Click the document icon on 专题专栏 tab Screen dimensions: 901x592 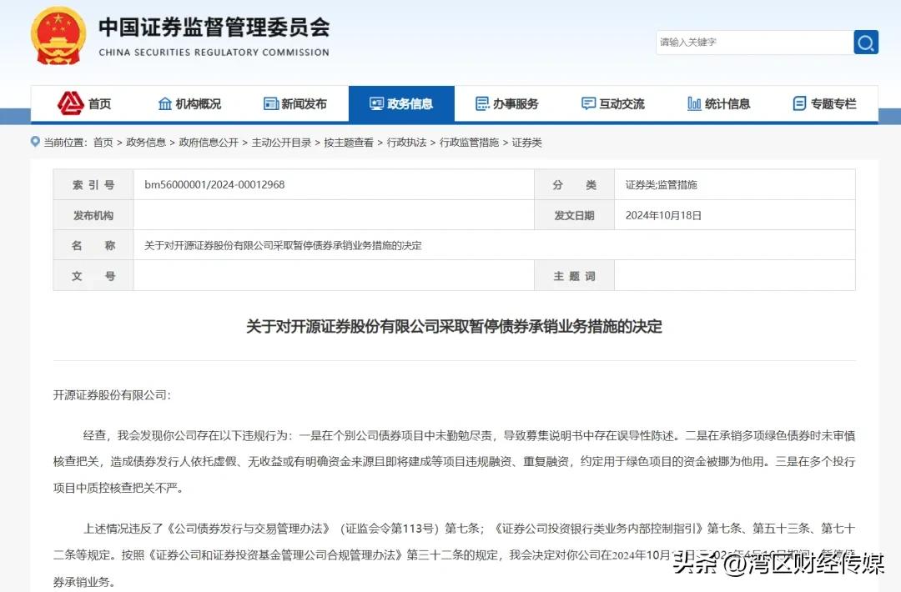click(x=798, y=103)
